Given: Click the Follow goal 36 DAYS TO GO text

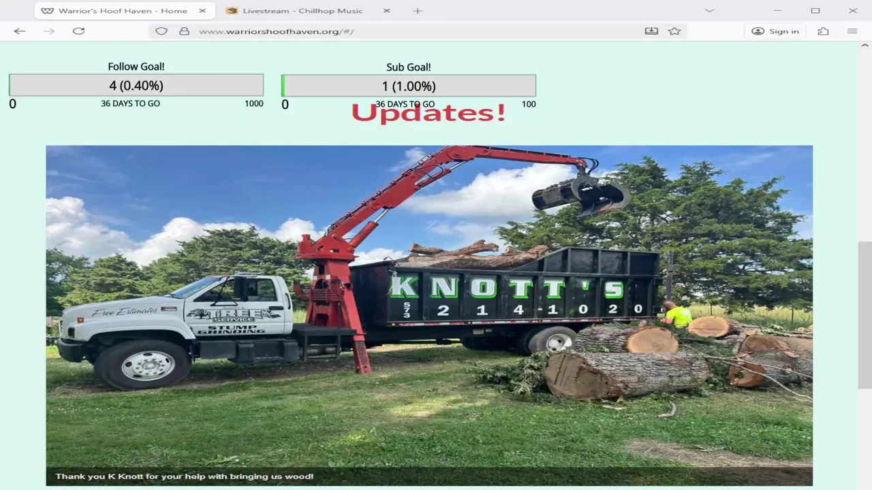Looking at the screenshot, I should pyautogui.click(x=130, y=103).
